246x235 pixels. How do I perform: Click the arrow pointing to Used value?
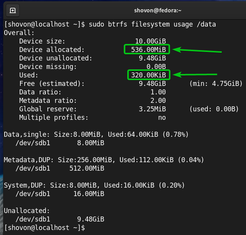click(195, 75)
